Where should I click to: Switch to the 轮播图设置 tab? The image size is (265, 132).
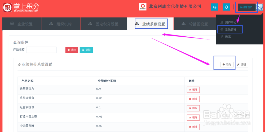pos(195,24)
